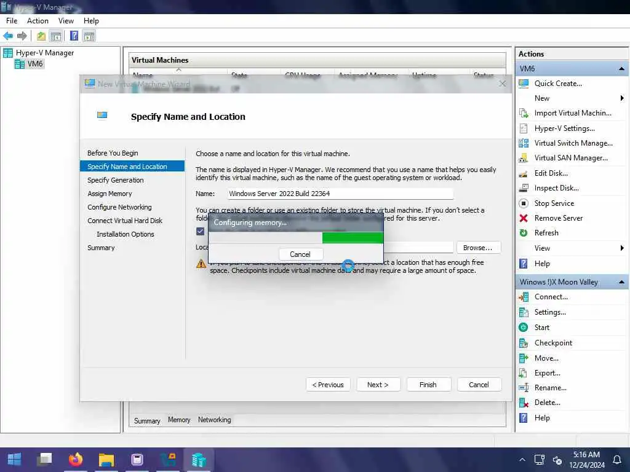The width and height of the screenshot is (630, 472).
Task: Open notification bell in system tray
Action: pyautogui.click(x=616, y=460)
